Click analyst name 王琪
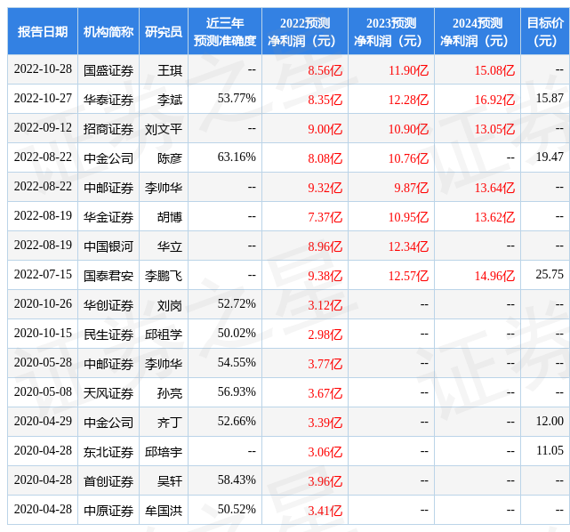The height and width of the screenshot is (532, 570). click(170, 70)
